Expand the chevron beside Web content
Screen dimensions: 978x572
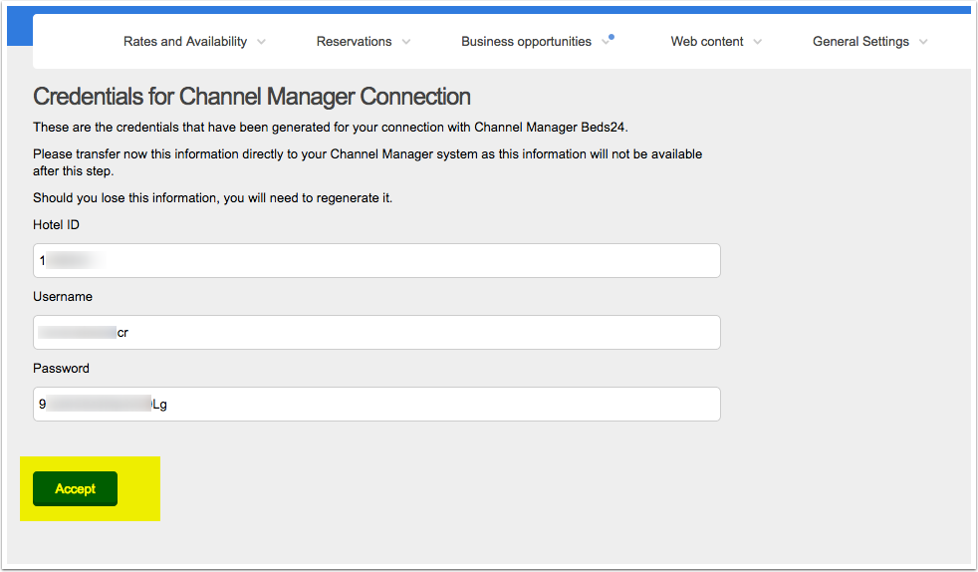[x=757, y=42]
